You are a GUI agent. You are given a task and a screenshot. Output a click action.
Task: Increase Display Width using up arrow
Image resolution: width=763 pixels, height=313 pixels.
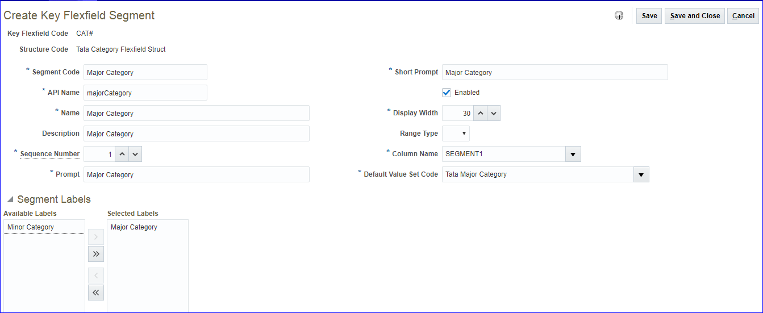pyautogui.click(x=480, y=113)
